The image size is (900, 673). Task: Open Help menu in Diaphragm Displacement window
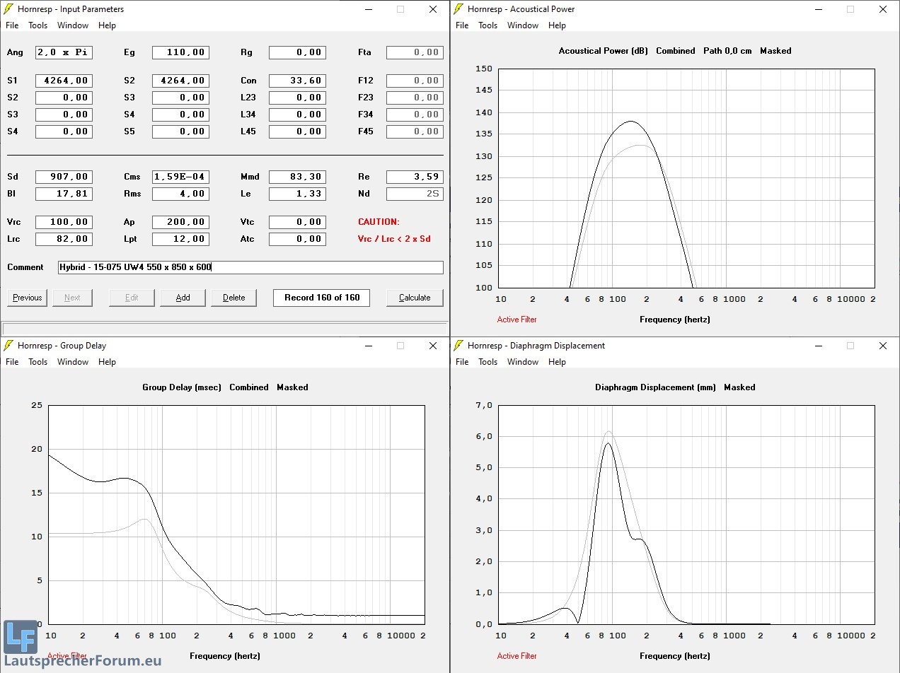click(557, 362)
